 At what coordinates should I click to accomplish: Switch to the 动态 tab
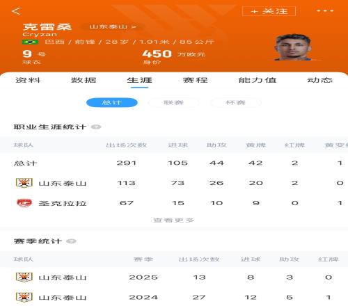pos(320,80)
